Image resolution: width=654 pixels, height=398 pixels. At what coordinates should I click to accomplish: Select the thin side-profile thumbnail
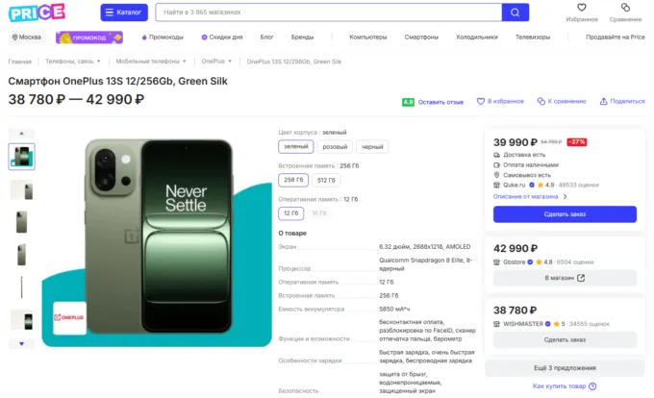[22, 287]
